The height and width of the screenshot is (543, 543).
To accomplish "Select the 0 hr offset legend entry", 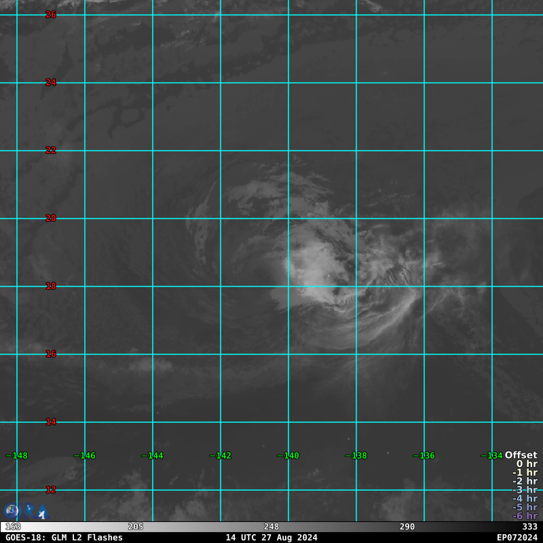I will point(527,464).
